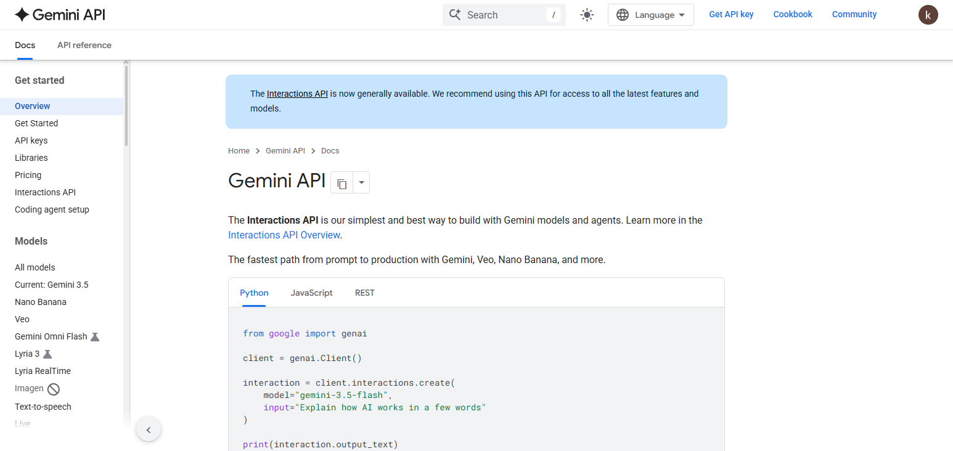The width and height of the screenshot is (953, 451).
Task: Open All models in the sidebar
Action: click(35, 267)
